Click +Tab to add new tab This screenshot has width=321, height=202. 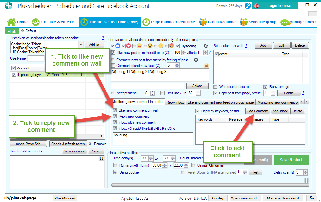12,31
